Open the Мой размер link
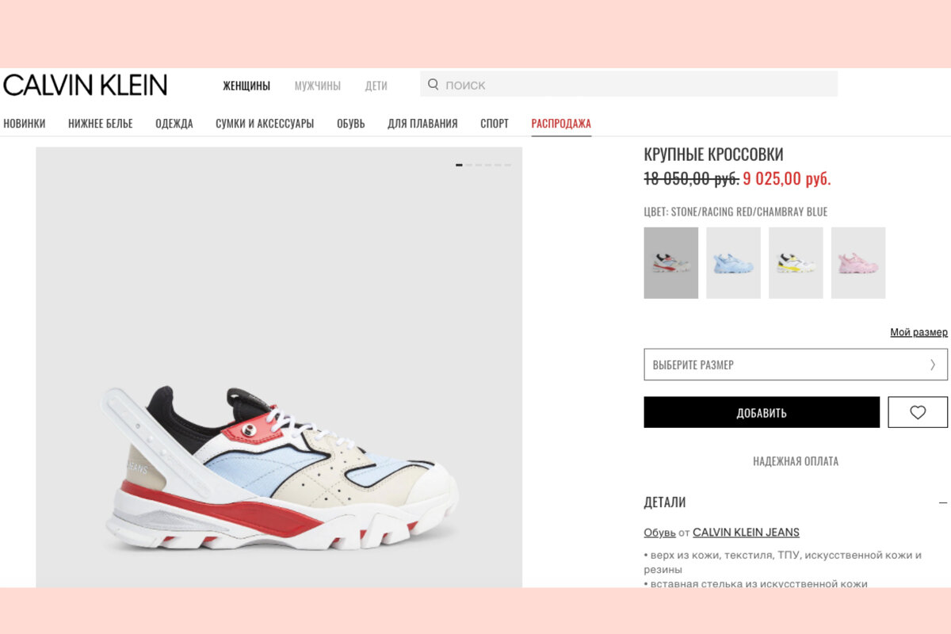The width and height of the screenshot is (951, 634). pyautogui.click(x=919, y=332)
